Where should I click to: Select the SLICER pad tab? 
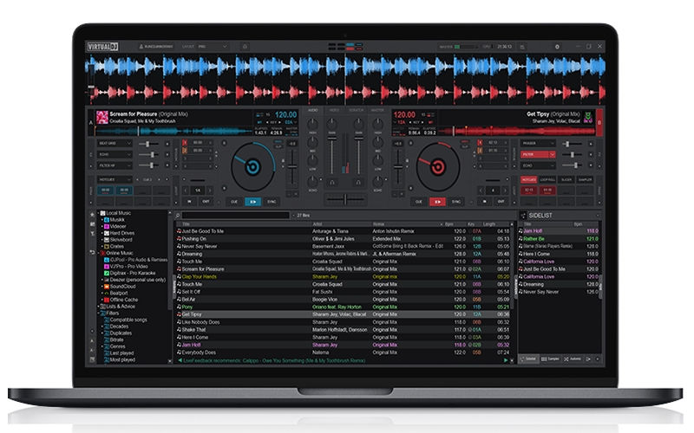(x=566, y=180)
